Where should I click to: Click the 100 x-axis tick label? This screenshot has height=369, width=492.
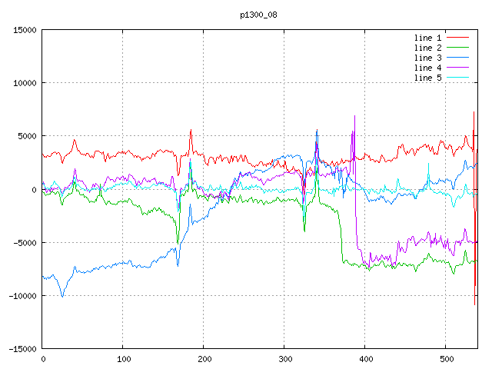click(x=123, y=358)
